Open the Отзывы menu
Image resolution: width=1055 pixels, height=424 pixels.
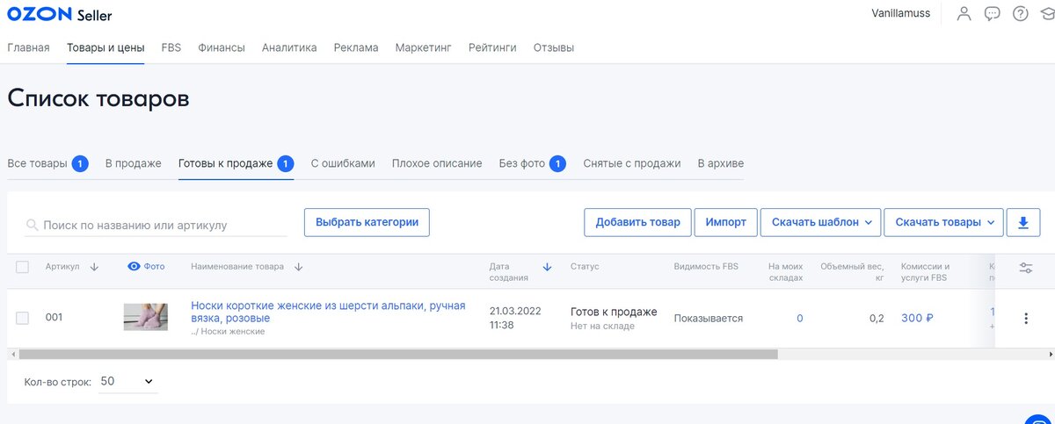click(554, 47)
